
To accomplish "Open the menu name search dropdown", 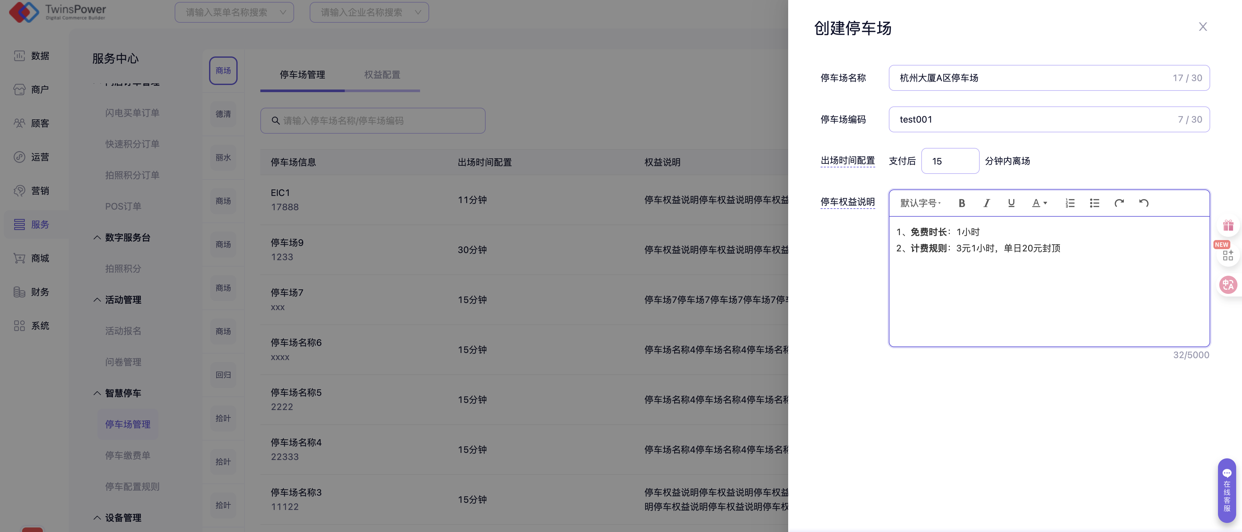I will tap(234, 13).
